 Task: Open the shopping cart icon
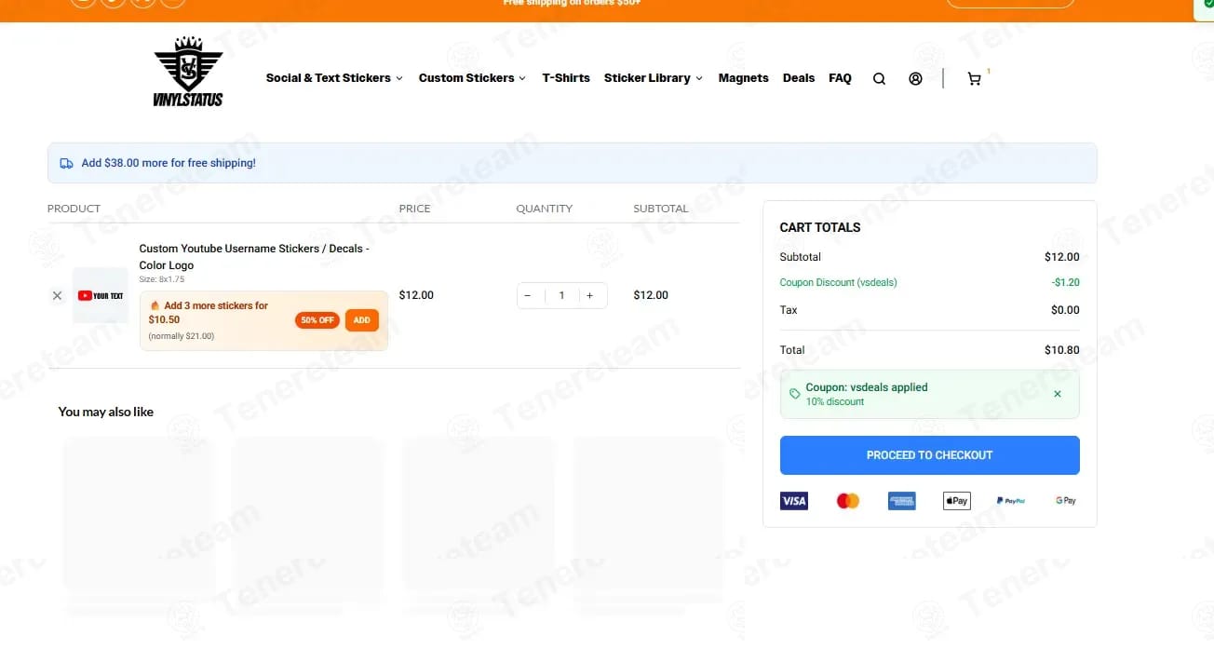[974, 79]
